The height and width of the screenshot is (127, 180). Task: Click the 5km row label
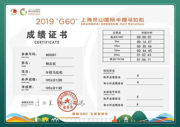coord(117,42)
